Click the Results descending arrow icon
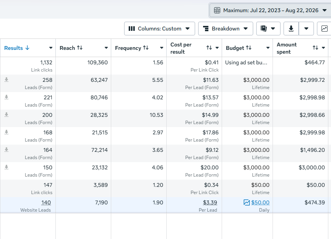The width and height of the screenshot is (331, 239). [x=27, y=48]
